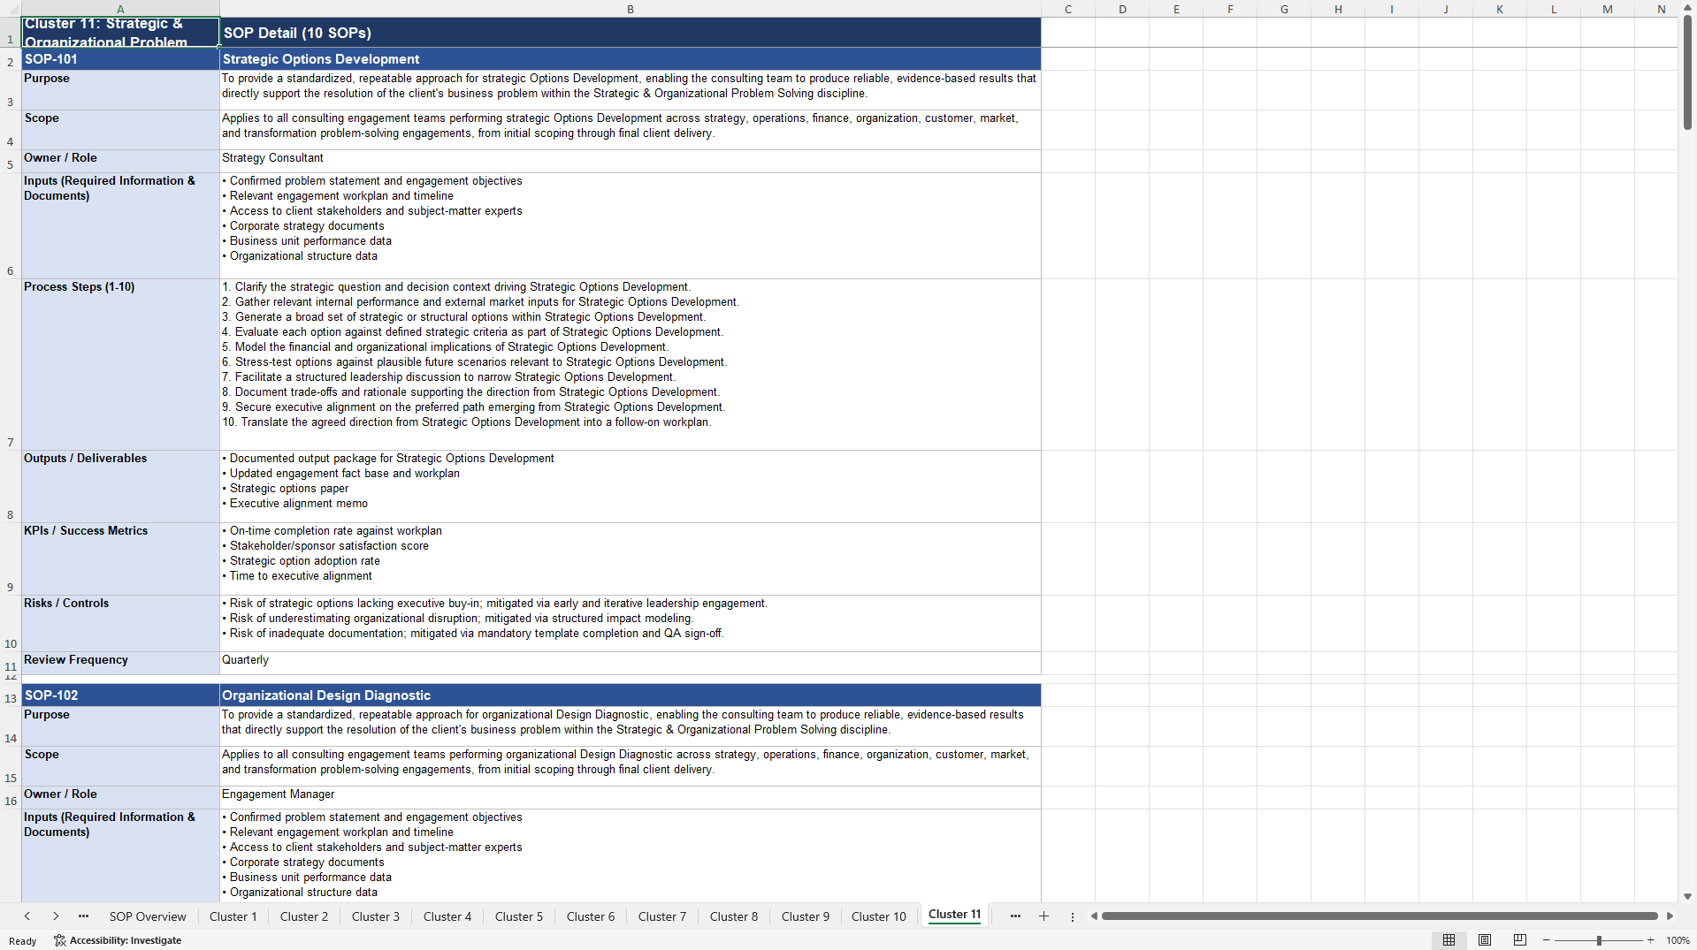The image size is (1697, 950).
Task: Zoom in with plus icon
Action: tap(1650, 940)
